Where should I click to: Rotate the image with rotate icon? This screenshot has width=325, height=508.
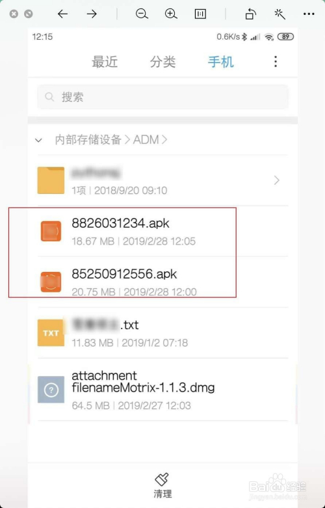[x=250, y=14]
